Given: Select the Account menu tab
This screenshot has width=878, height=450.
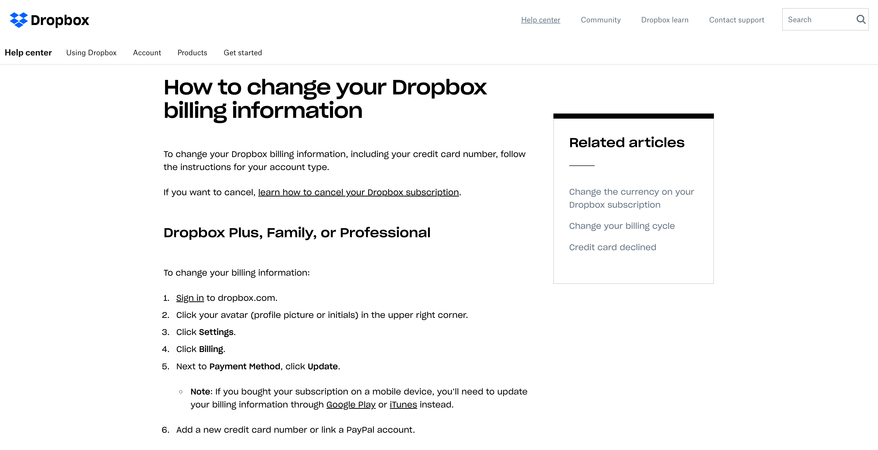Looking at the screenshot, I should (x=147, y=53).
